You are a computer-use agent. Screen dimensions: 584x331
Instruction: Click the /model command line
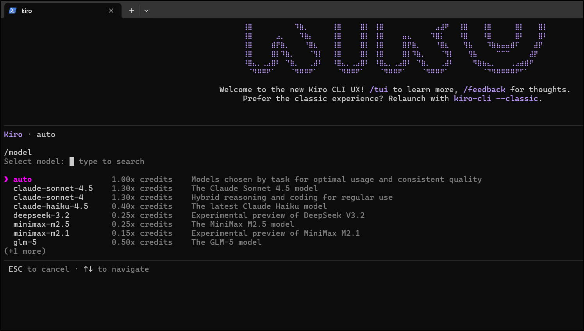click(18, 153)
